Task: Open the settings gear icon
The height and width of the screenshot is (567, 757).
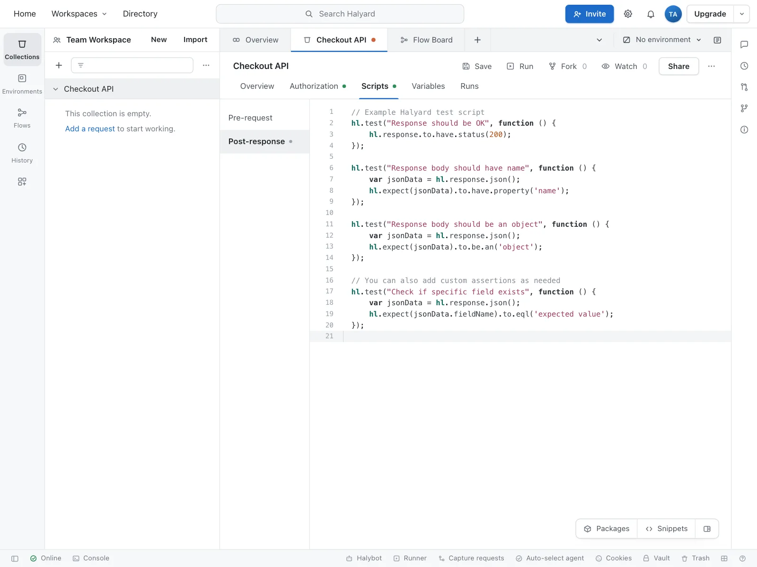Action: [628, 14]
